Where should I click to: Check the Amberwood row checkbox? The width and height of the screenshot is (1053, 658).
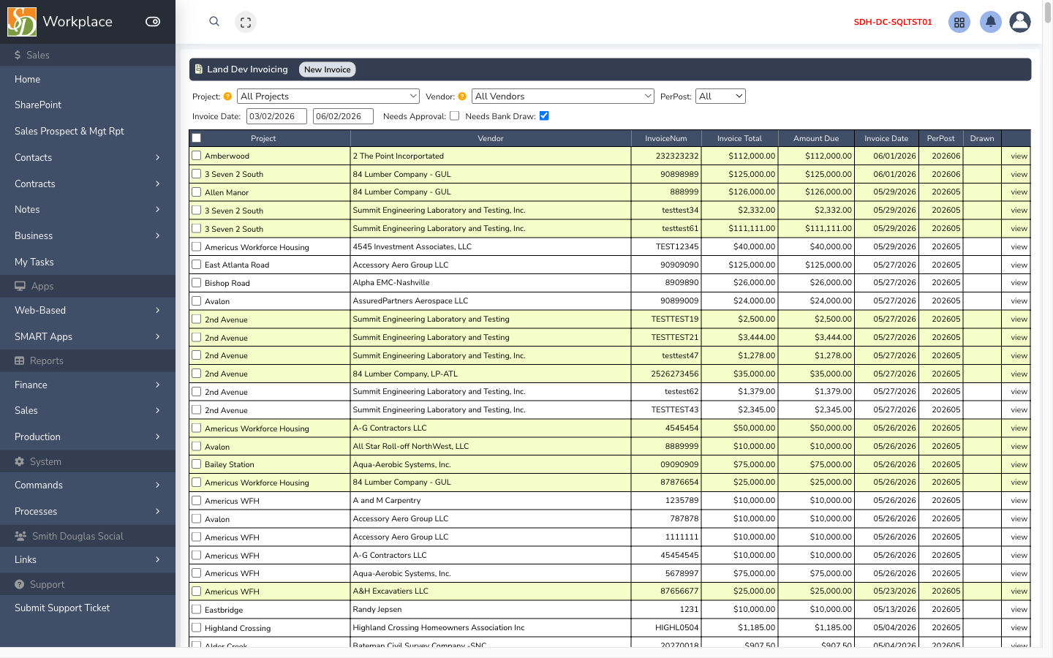pyautogui.click(x=196, y=156)
